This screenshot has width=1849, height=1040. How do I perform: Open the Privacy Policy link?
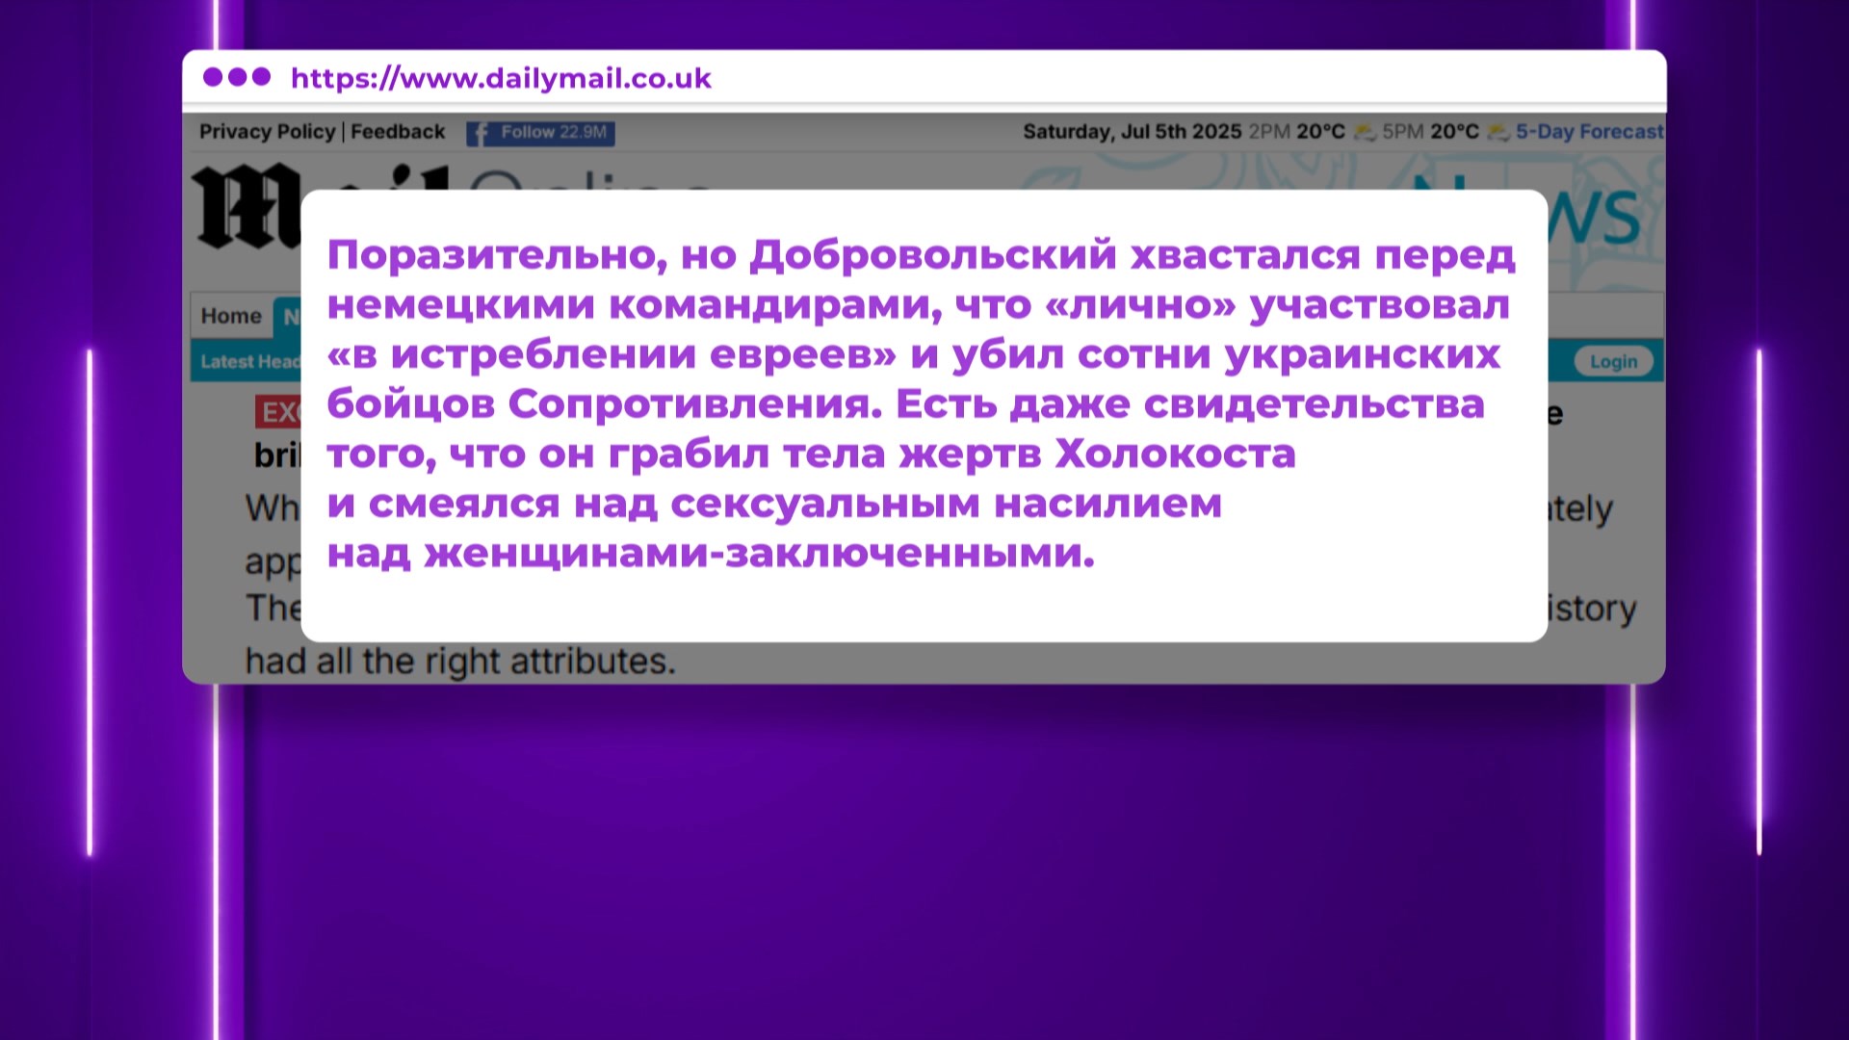267,132
